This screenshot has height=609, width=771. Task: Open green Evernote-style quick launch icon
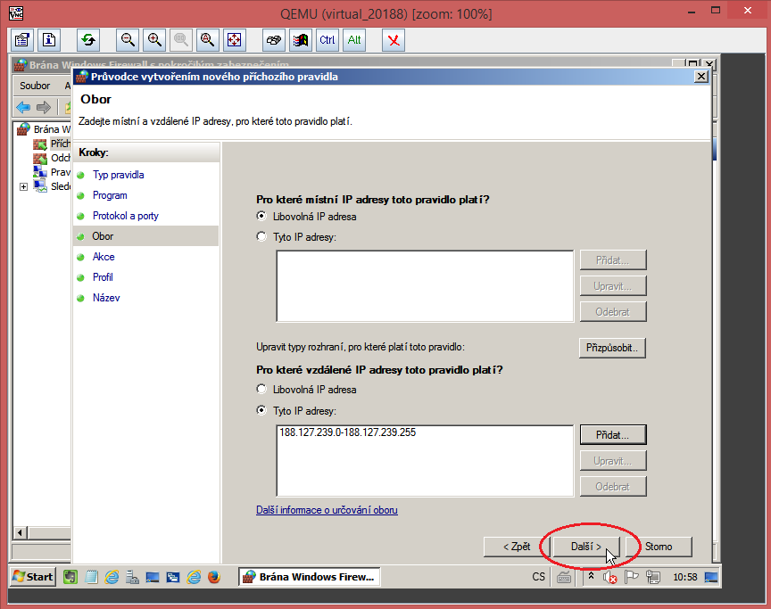(70, 577)
